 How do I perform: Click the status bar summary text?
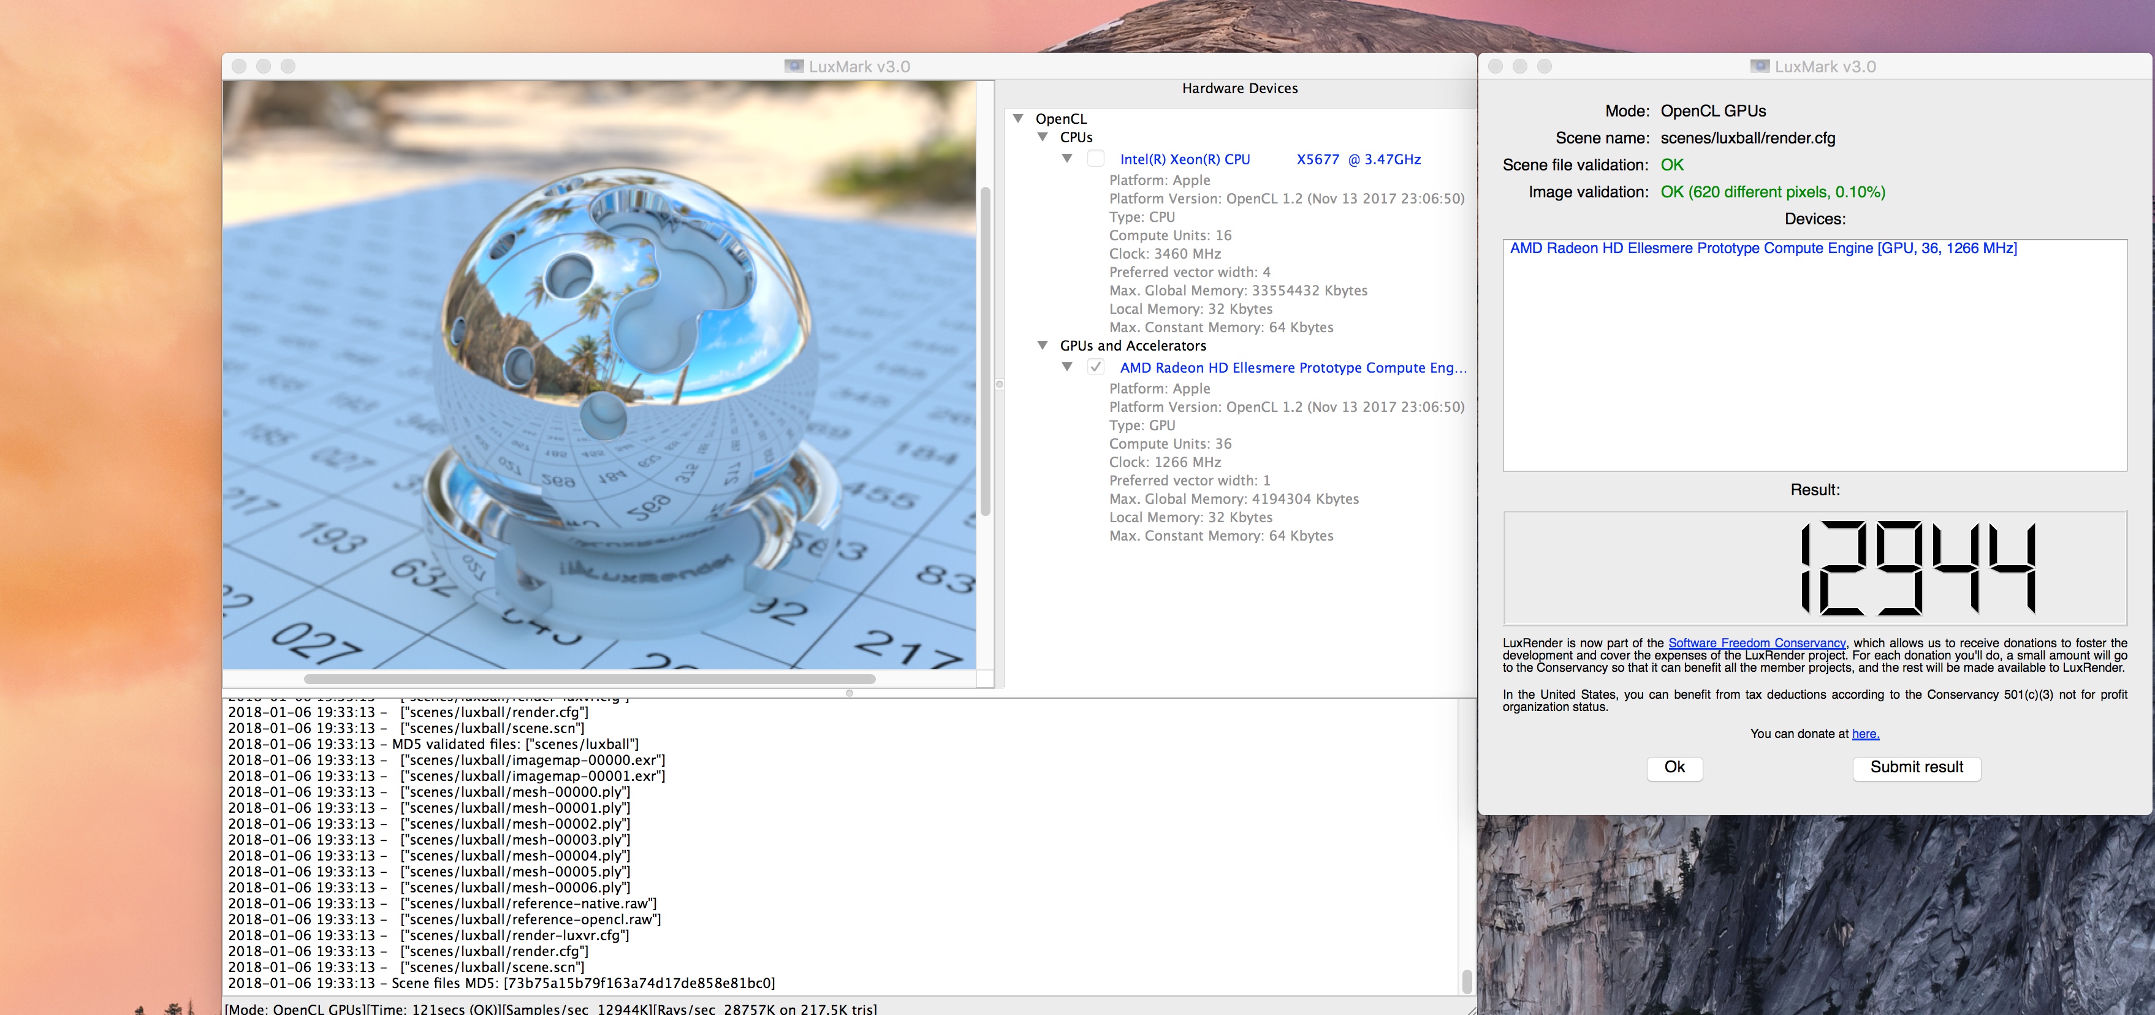(x=550, y=1008)
